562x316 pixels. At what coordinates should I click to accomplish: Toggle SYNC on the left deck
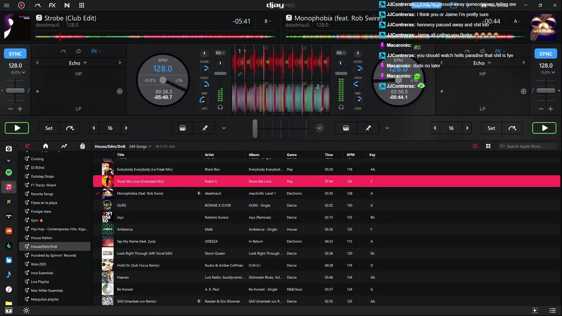click(x=15, y=54)
